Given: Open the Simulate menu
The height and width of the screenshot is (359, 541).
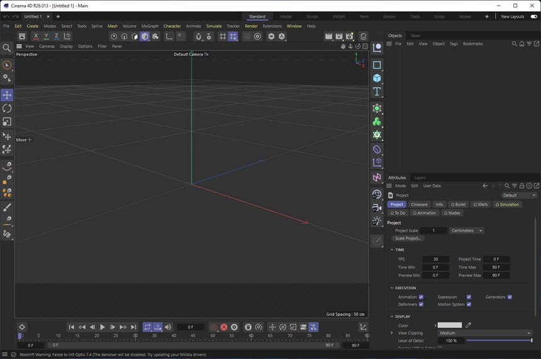Looking at the screenshot, I should coord(214,26).
